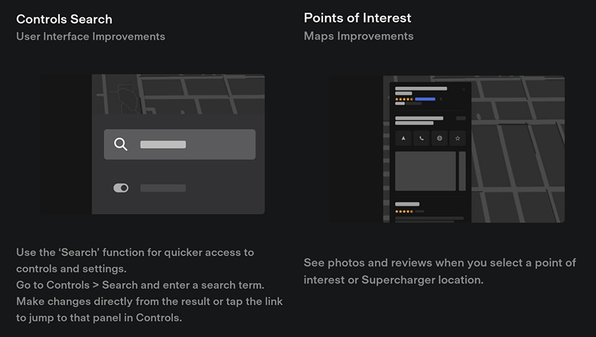Viewport: 596px width, 337px height.
Task: Select the blue highlighted bar beside rating
Action: 425,99
